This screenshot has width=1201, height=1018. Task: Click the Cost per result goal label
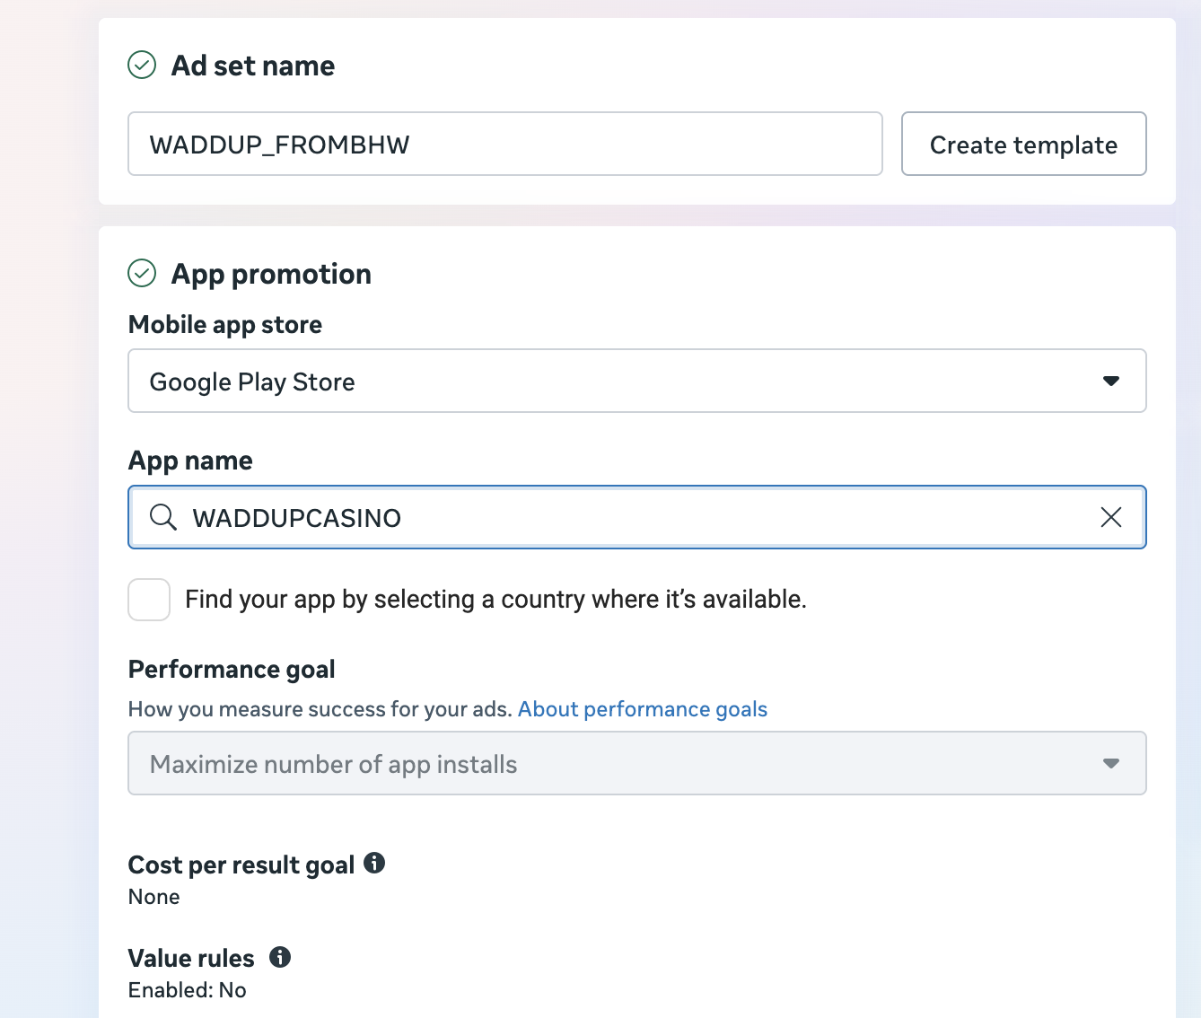pyautogui.click(x=241, y=864)
